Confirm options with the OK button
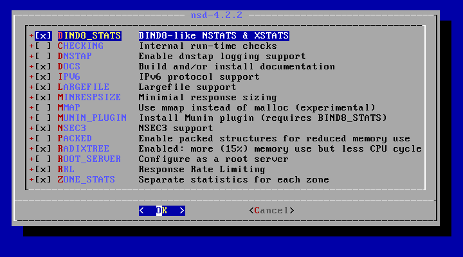This screenshot has width=463, height=257. [162, 211]
